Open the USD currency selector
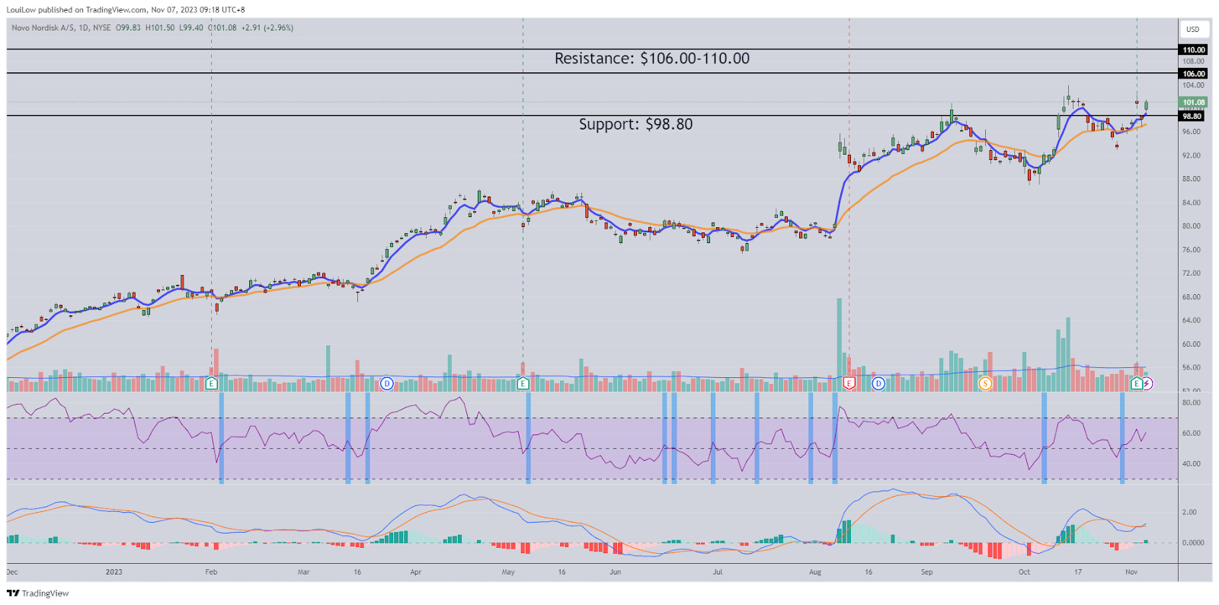 coord(1193,29)
